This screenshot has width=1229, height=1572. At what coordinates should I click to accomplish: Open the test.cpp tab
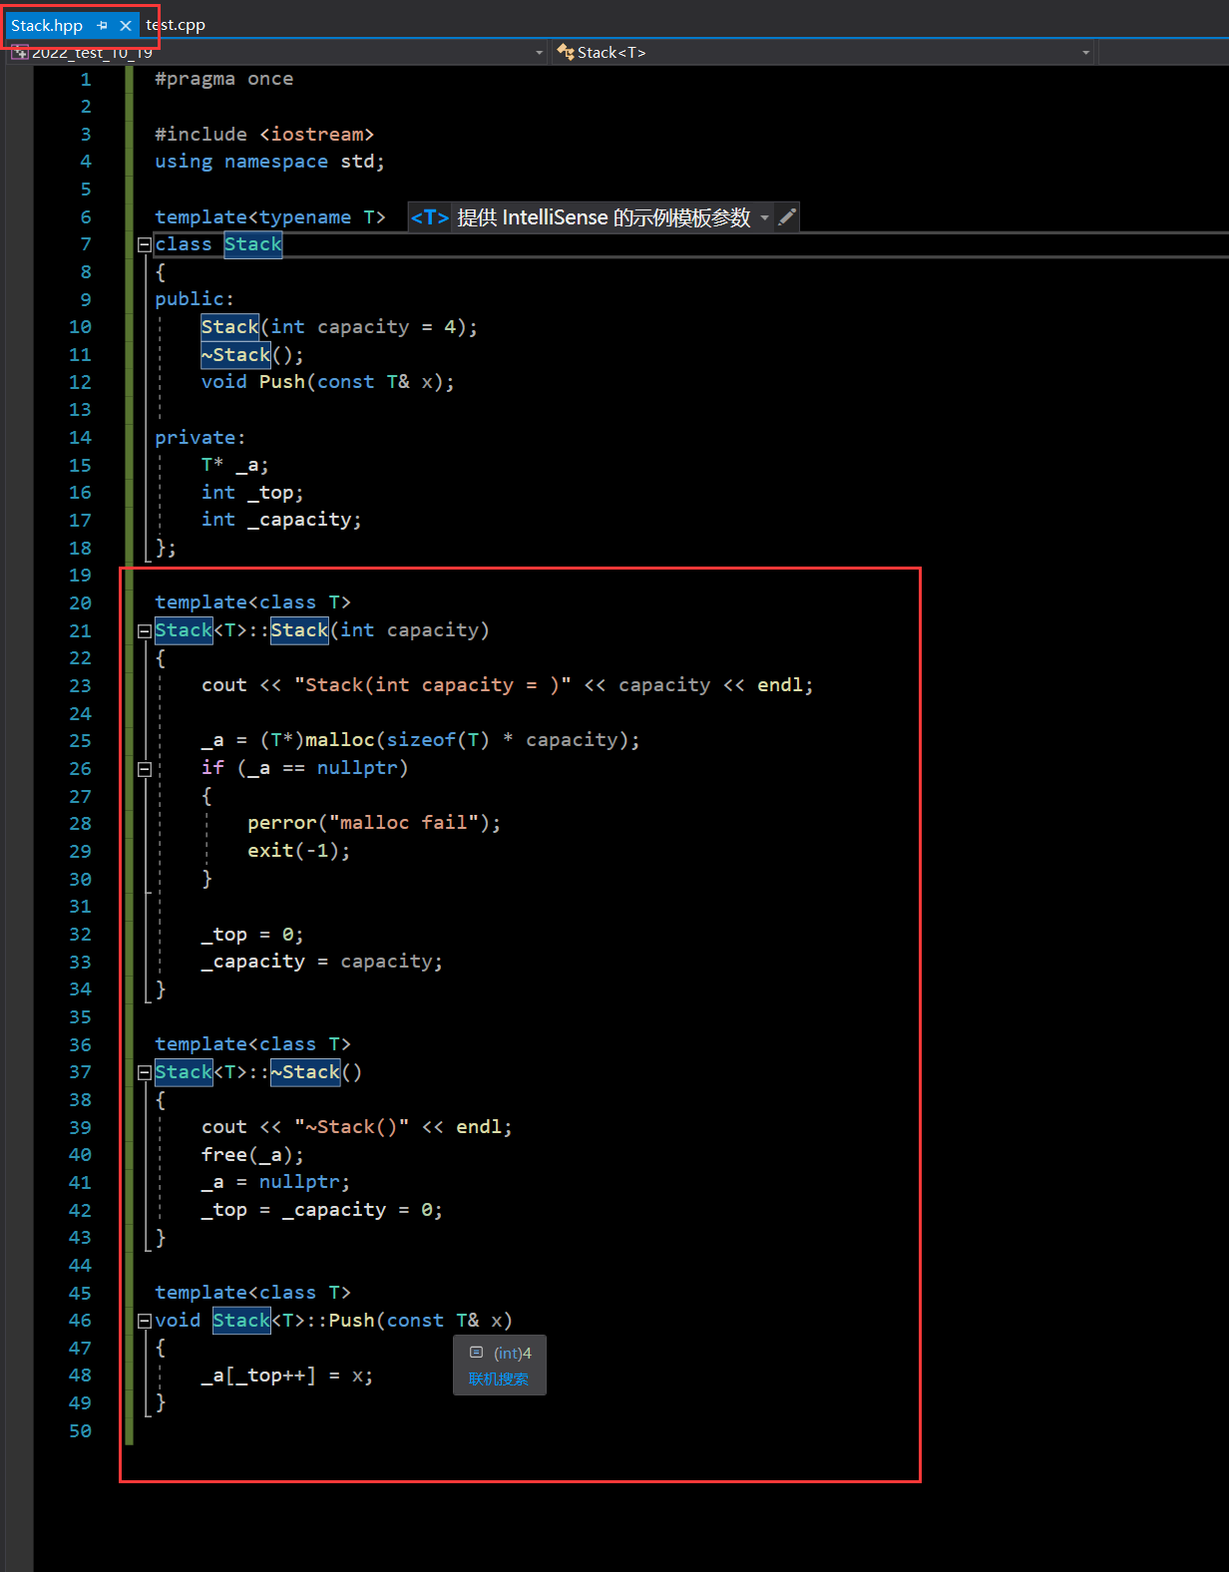(x=176, y=25)
